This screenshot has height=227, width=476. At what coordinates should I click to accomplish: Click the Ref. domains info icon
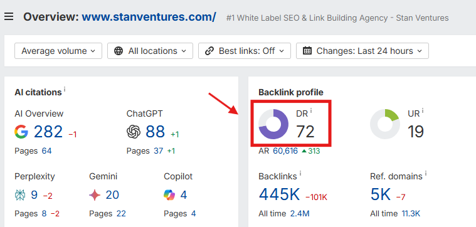coord(426,173)
